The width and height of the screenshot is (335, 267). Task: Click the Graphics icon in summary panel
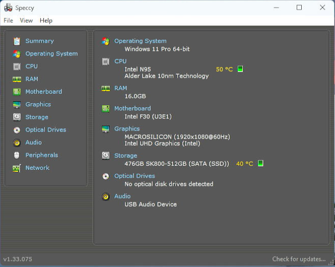pos(106,129)
